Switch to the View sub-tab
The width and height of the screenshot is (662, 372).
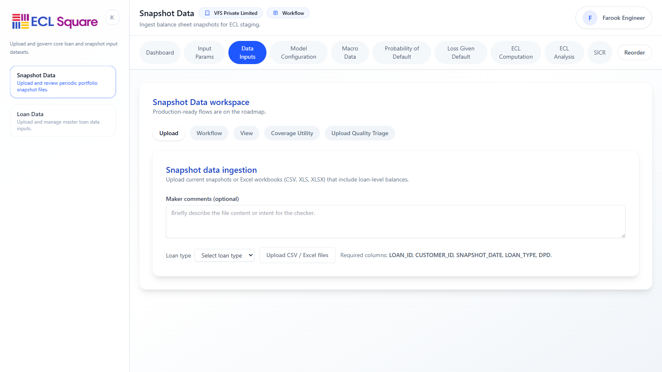point(247,133)
